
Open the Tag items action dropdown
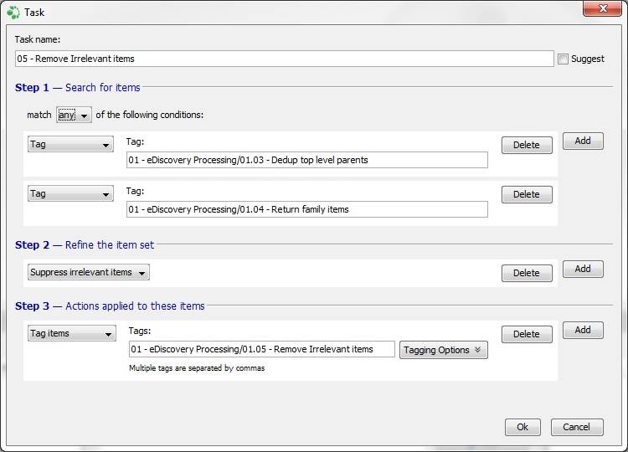point(72,333)
